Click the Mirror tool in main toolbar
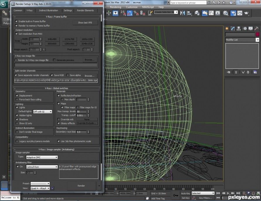Viewport: 261px width, 201px height. [183, 13]
